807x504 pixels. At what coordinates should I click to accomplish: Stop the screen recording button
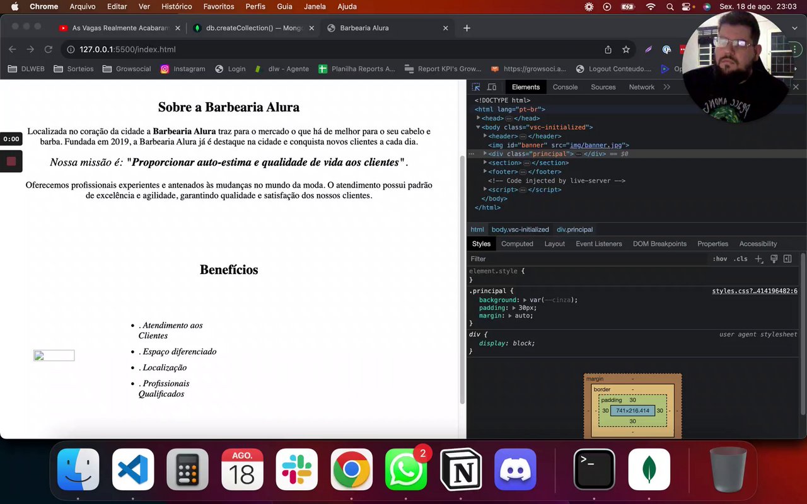click(x=11, y=161)
